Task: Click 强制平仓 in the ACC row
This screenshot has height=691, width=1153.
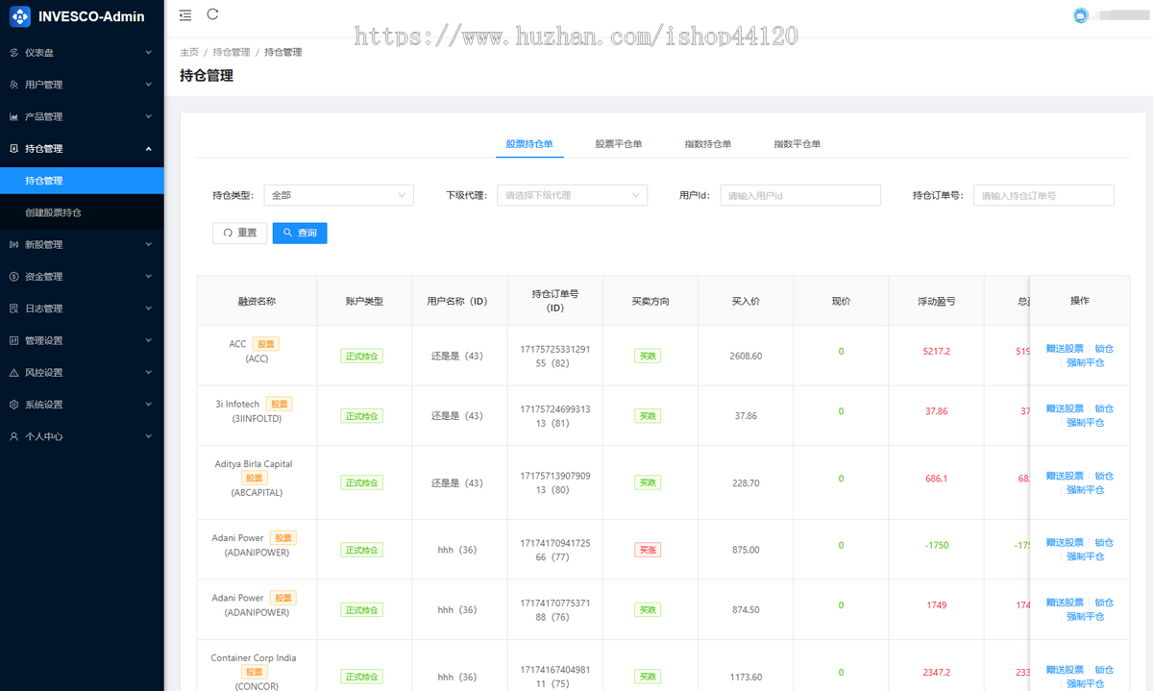Action: 1086,363
